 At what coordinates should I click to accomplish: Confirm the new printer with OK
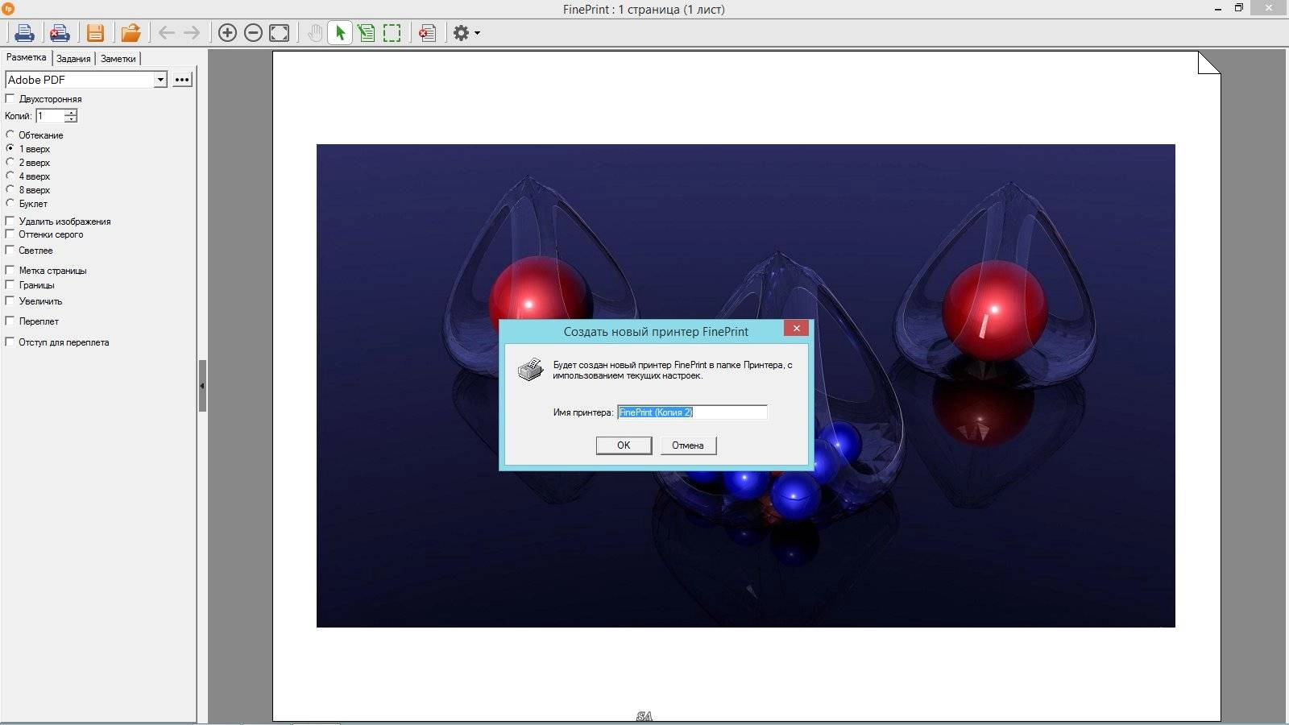(624, 445)
